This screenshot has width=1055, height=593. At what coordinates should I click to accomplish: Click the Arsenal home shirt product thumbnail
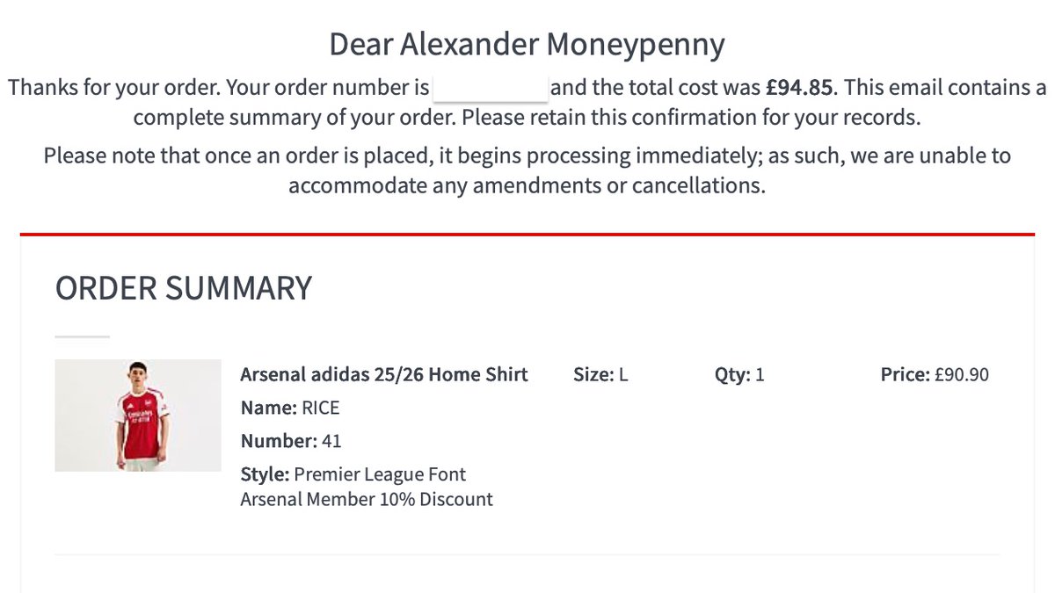click(x=138, y=416)
